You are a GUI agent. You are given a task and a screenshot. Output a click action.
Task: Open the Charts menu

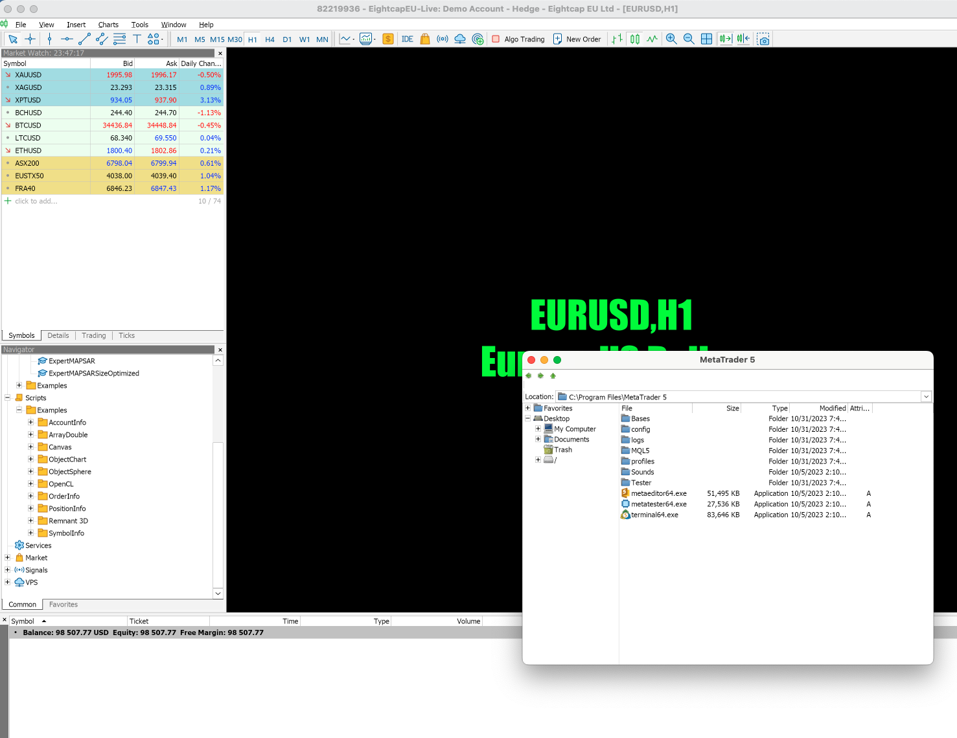pos(108,25)
